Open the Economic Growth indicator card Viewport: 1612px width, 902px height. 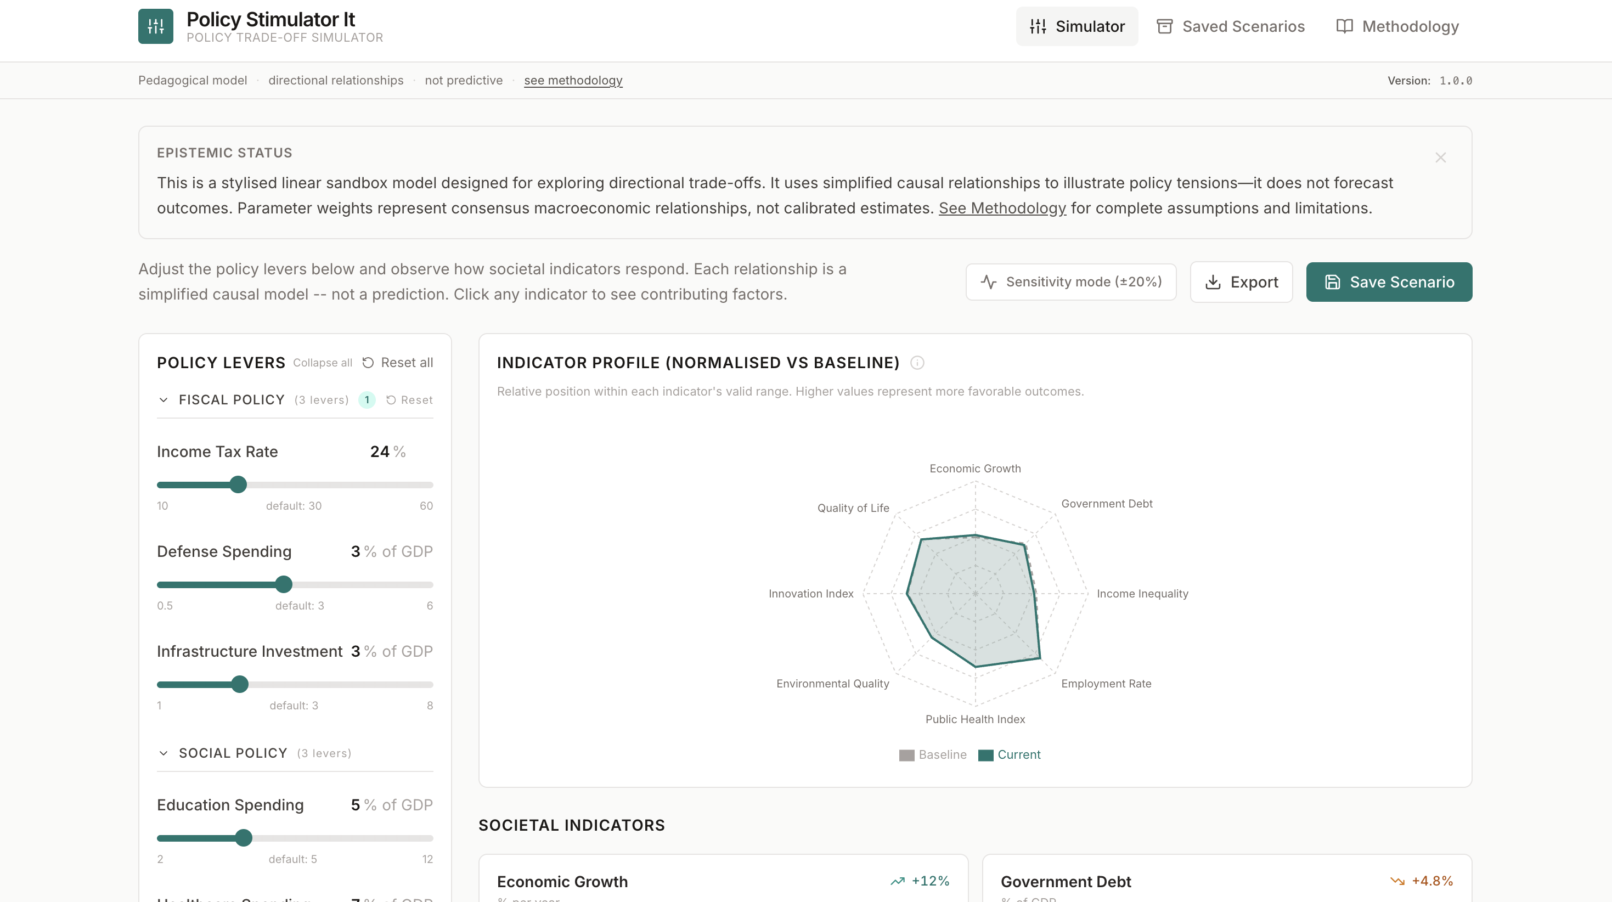coord(723,879)
